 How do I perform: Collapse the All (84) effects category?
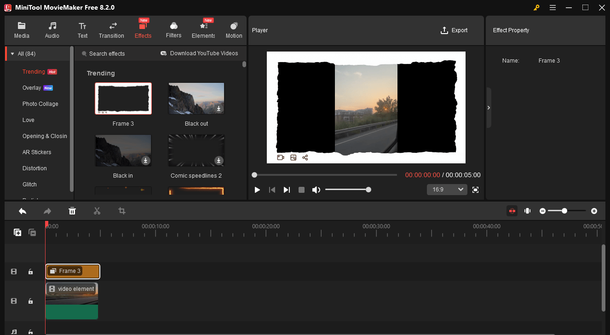point(12,54)
